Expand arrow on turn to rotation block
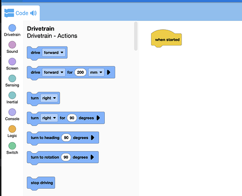The height and width of the screenshot is (196, 242). [x=92, y=157]
